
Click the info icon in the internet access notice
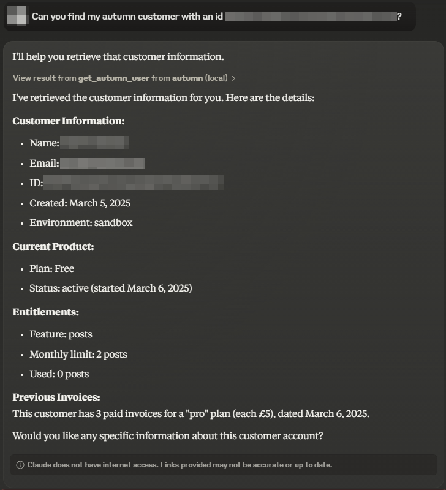pyautogui.click(x=20, y=465)
